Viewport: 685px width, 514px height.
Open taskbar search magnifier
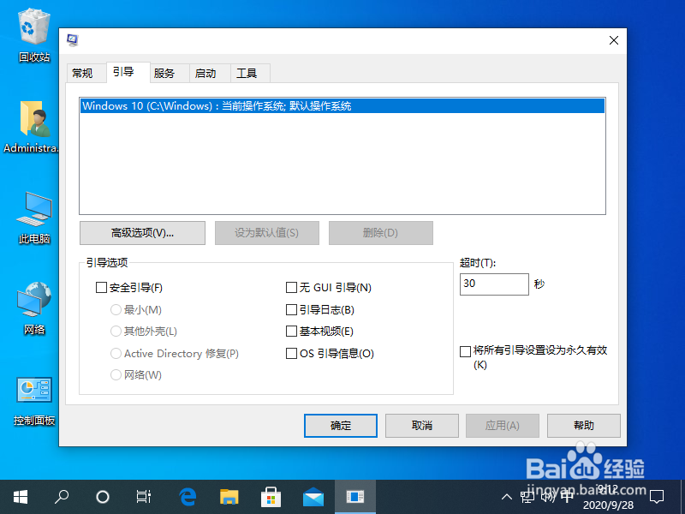coord(62,497)
